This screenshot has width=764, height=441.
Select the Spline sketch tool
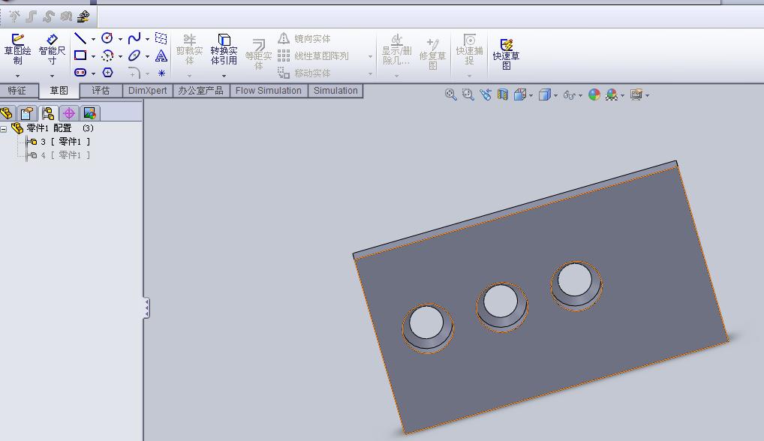coord(134,38)
